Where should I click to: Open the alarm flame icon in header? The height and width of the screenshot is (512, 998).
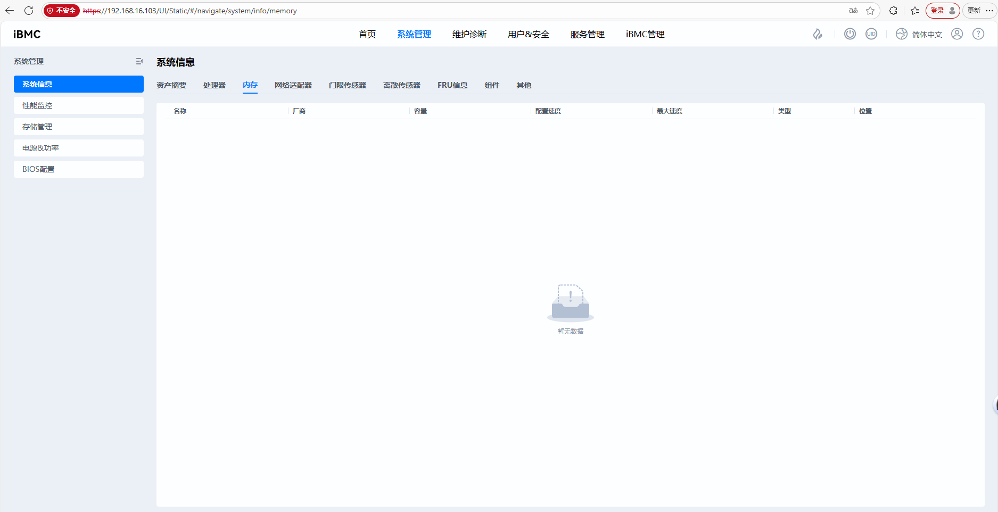point(818,34)
